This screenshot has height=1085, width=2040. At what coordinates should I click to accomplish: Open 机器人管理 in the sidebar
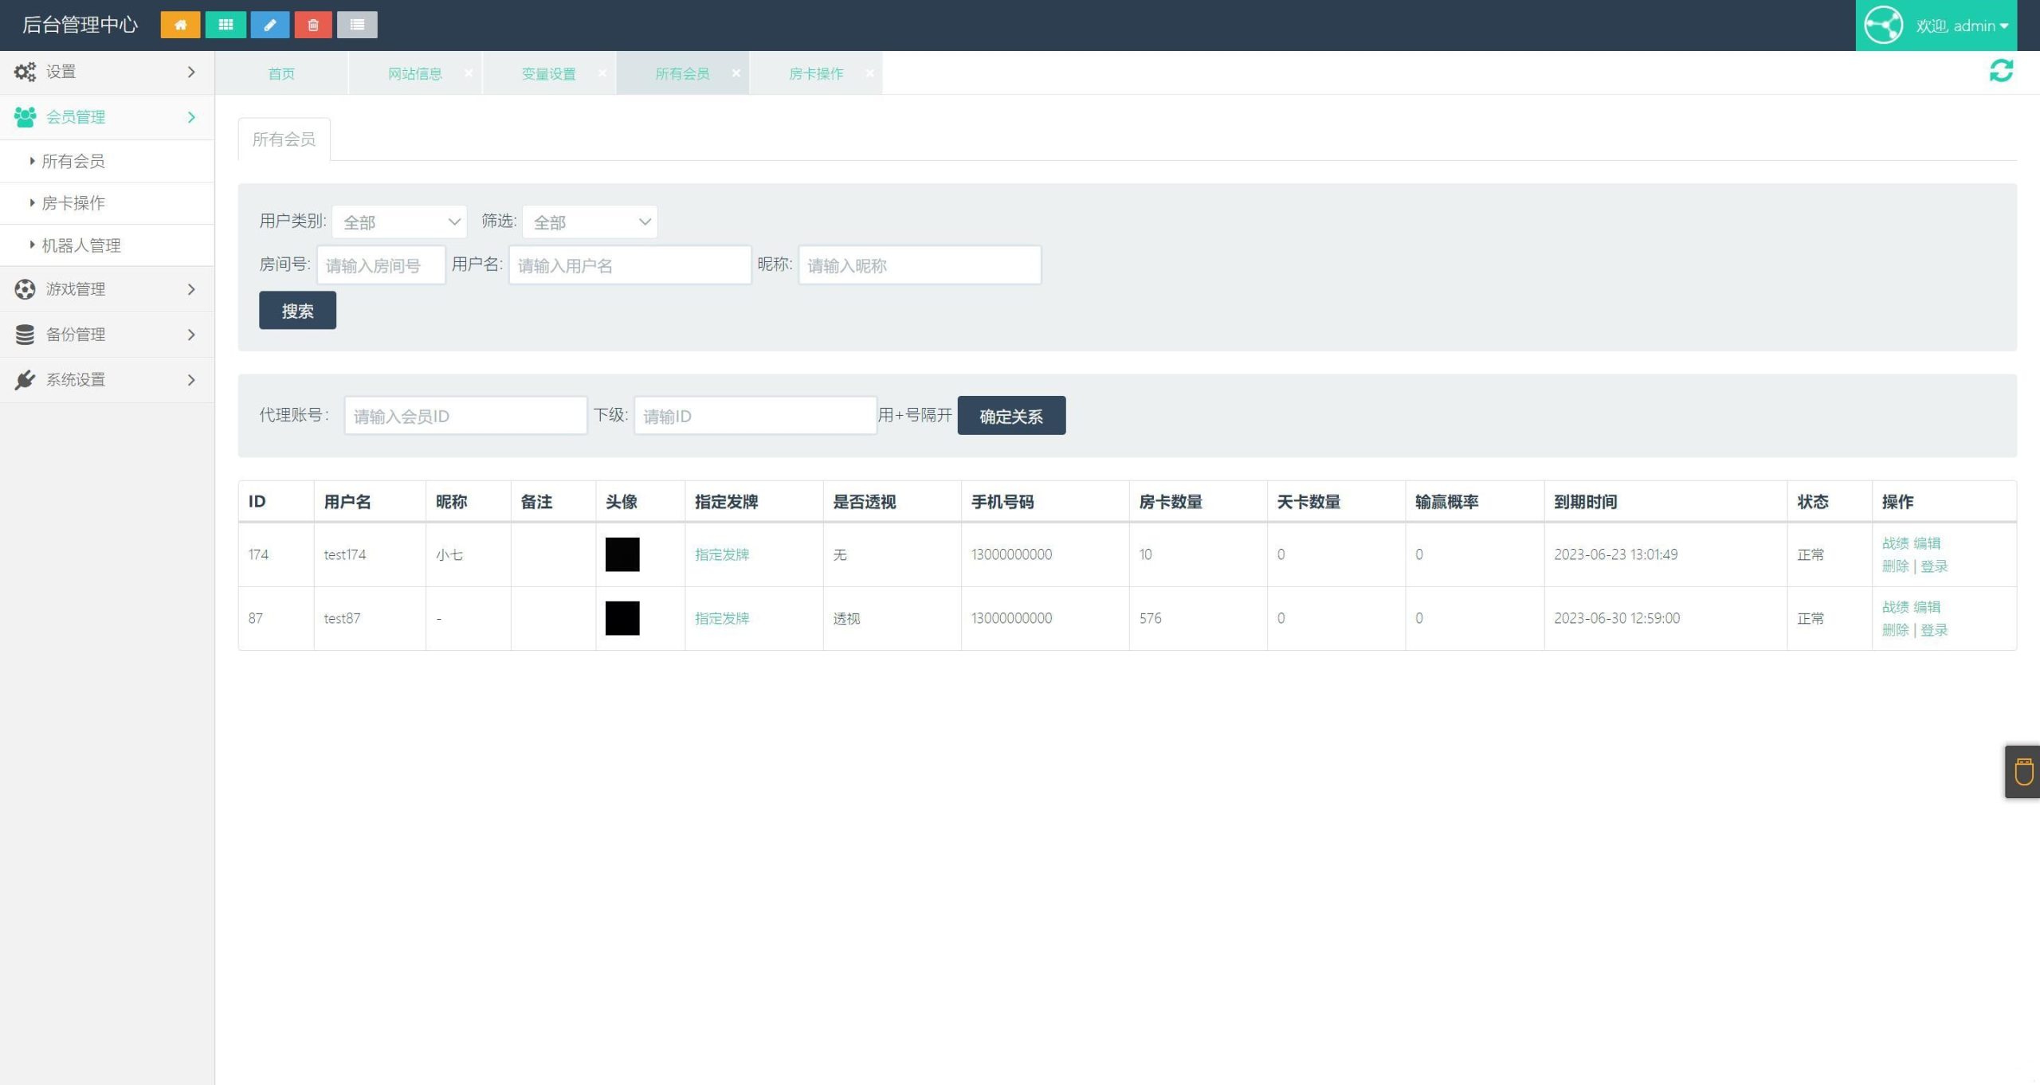[81, 245]
